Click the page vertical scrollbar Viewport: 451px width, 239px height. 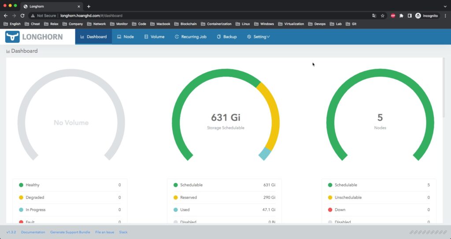pyautogui.click(x=444, y=88)
